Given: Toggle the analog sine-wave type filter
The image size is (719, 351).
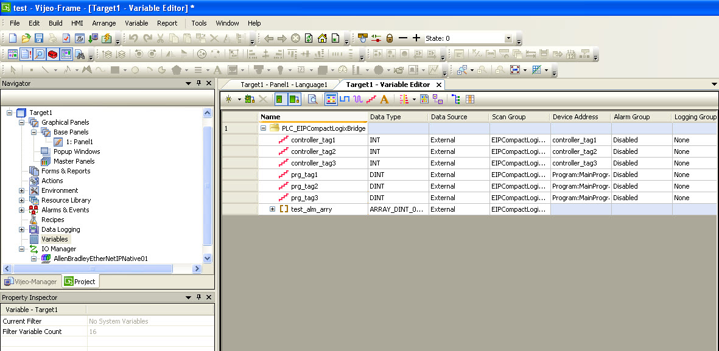Looking at the screenshot, I should point(358,99).
